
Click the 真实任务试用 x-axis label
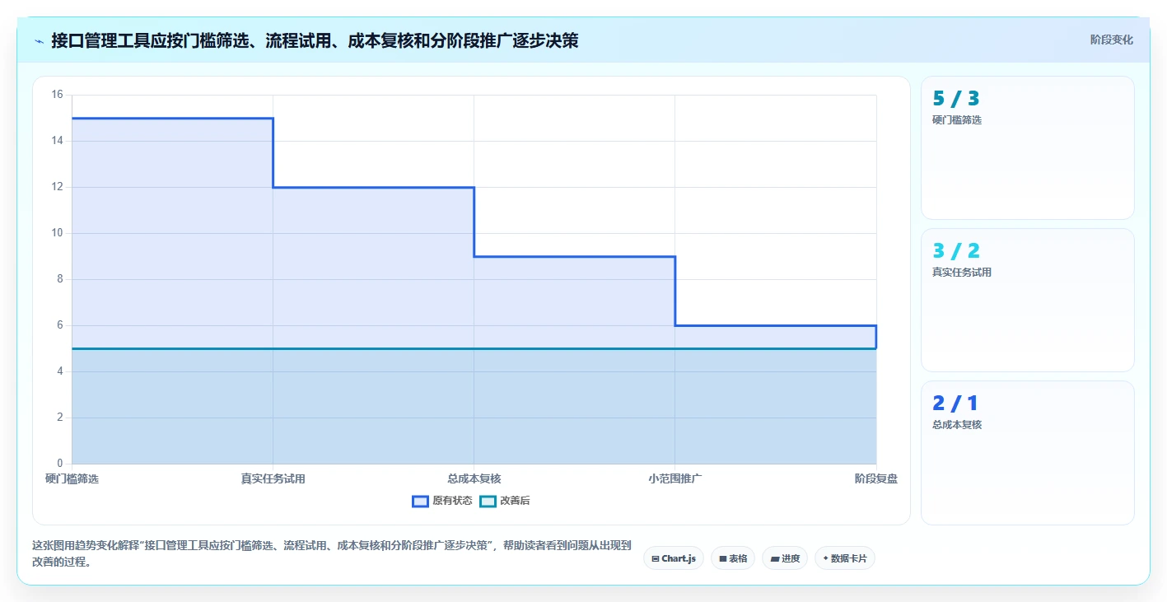[273, 478]
